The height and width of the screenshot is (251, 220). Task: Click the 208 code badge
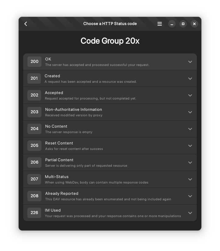[x=34, y=196]
